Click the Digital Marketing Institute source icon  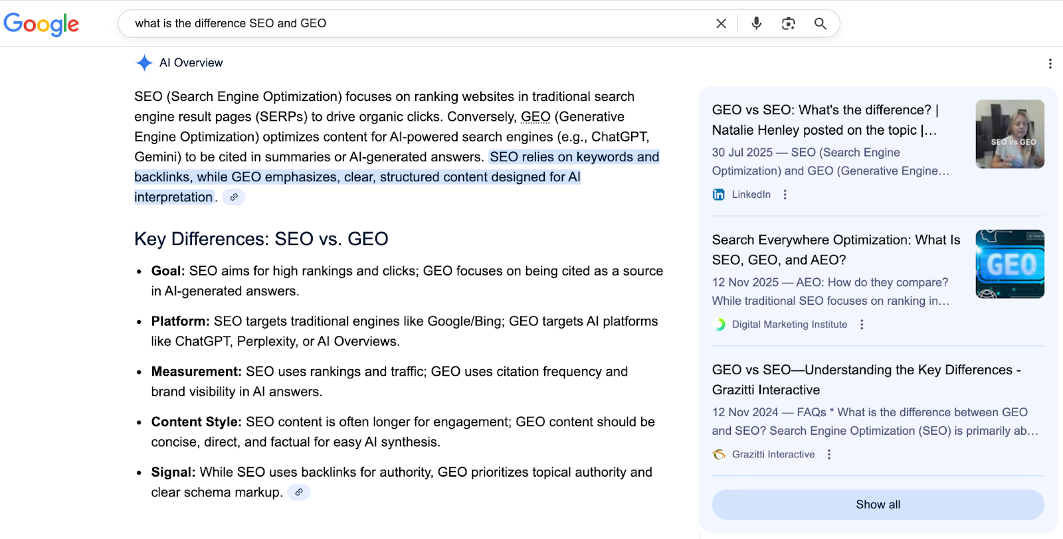coord(719,325)
